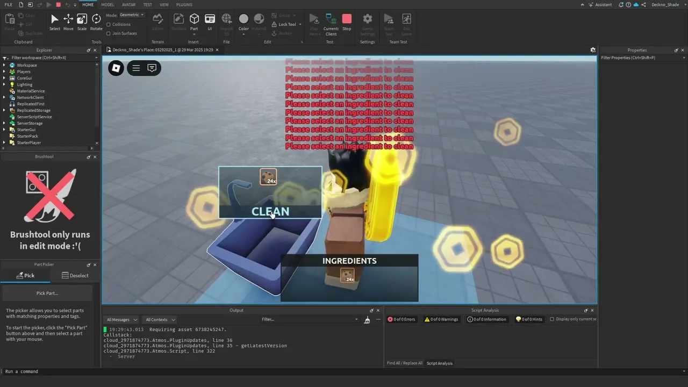
Task: Check Display only current script
Action: (x=552, y=319)
